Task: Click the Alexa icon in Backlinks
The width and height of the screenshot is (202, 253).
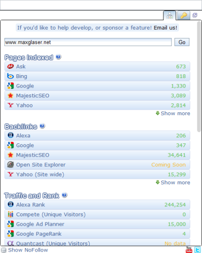Action: point(11,135)
